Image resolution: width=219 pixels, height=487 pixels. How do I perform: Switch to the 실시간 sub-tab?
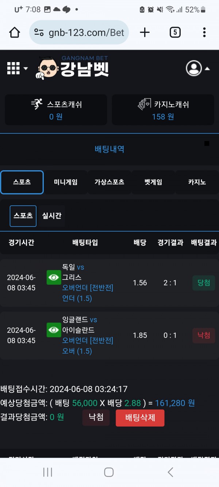[52, 216]
